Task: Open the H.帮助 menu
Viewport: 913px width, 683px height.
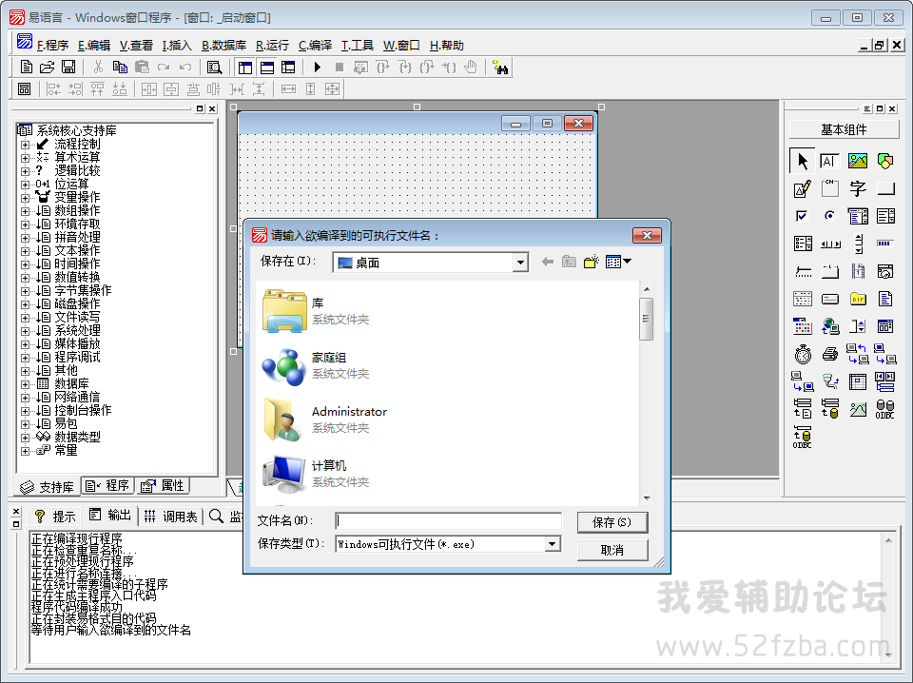Action: [447, 46]
